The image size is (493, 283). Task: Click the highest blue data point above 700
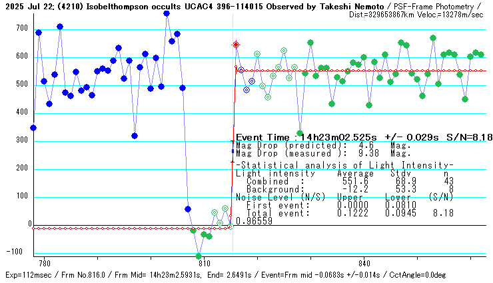point(167,13)
